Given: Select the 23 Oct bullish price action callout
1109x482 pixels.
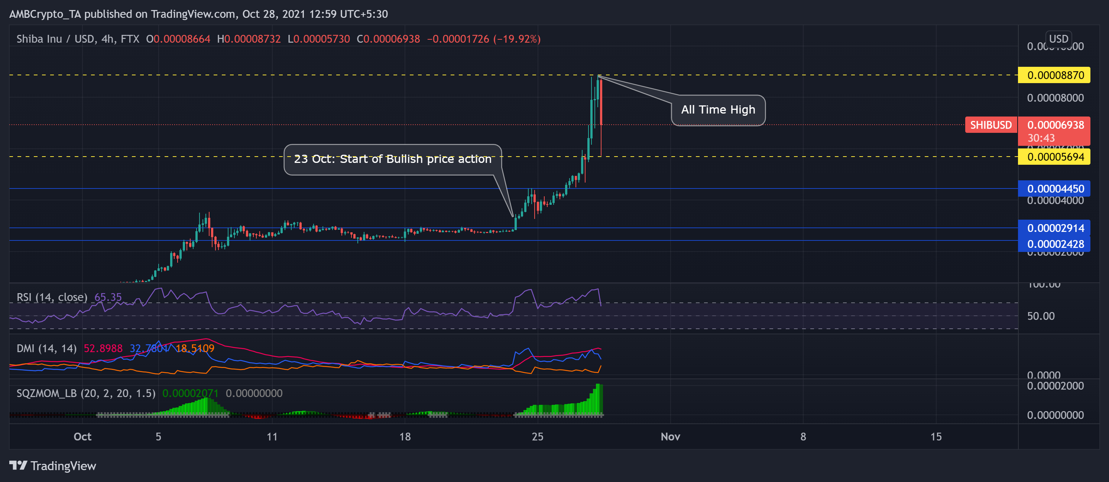Looking at the screenshot, I should click(x=393, y=160).
